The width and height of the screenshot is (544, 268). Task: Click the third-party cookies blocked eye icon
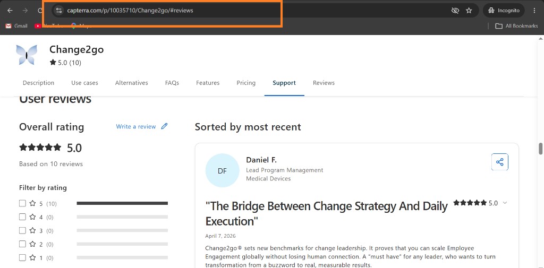[455, 11]
